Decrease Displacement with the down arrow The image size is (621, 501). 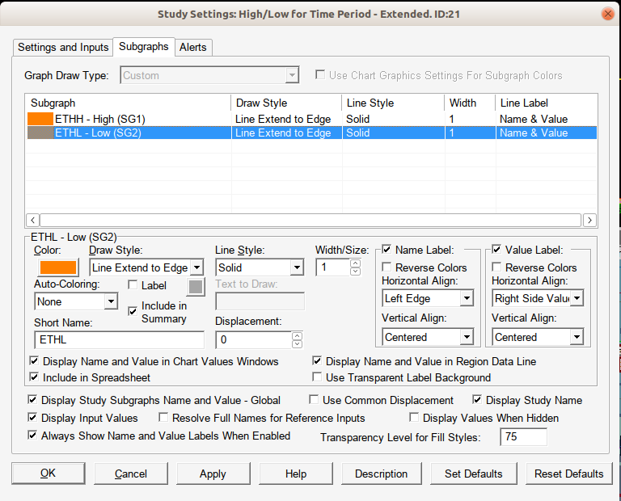[297, 344]
